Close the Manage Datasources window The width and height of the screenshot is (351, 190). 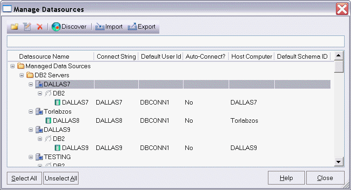click(x=342, y=9)
